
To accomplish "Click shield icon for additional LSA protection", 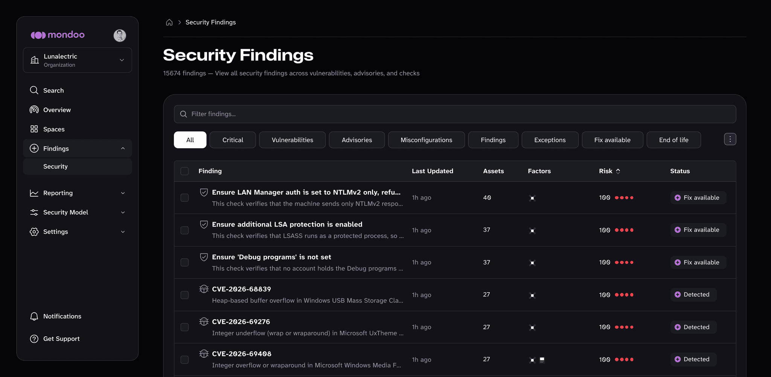I will 204,225.
